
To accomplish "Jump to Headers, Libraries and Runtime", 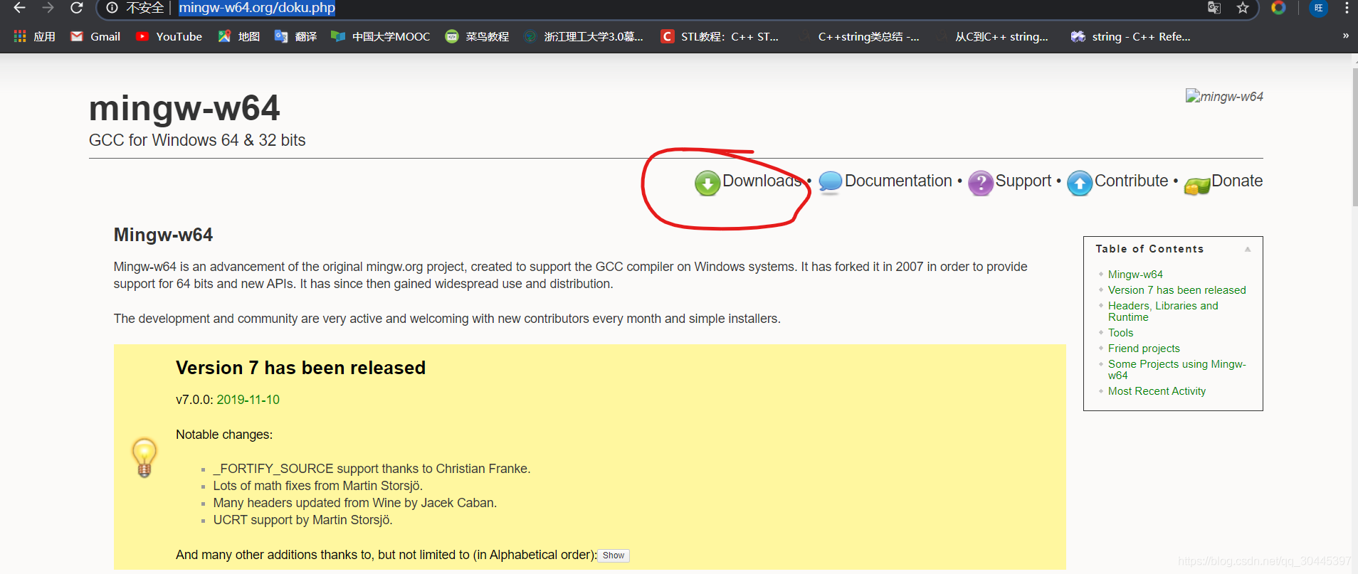I will [1163, 312].
